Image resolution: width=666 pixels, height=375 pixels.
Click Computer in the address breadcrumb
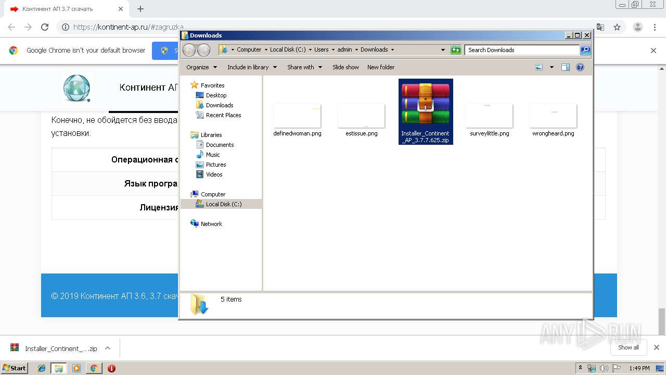pos(249,50)
